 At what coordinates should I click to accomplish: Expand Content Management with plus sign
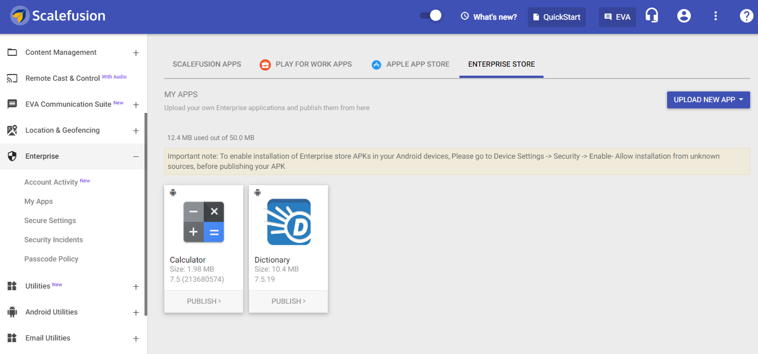point(136,53)
